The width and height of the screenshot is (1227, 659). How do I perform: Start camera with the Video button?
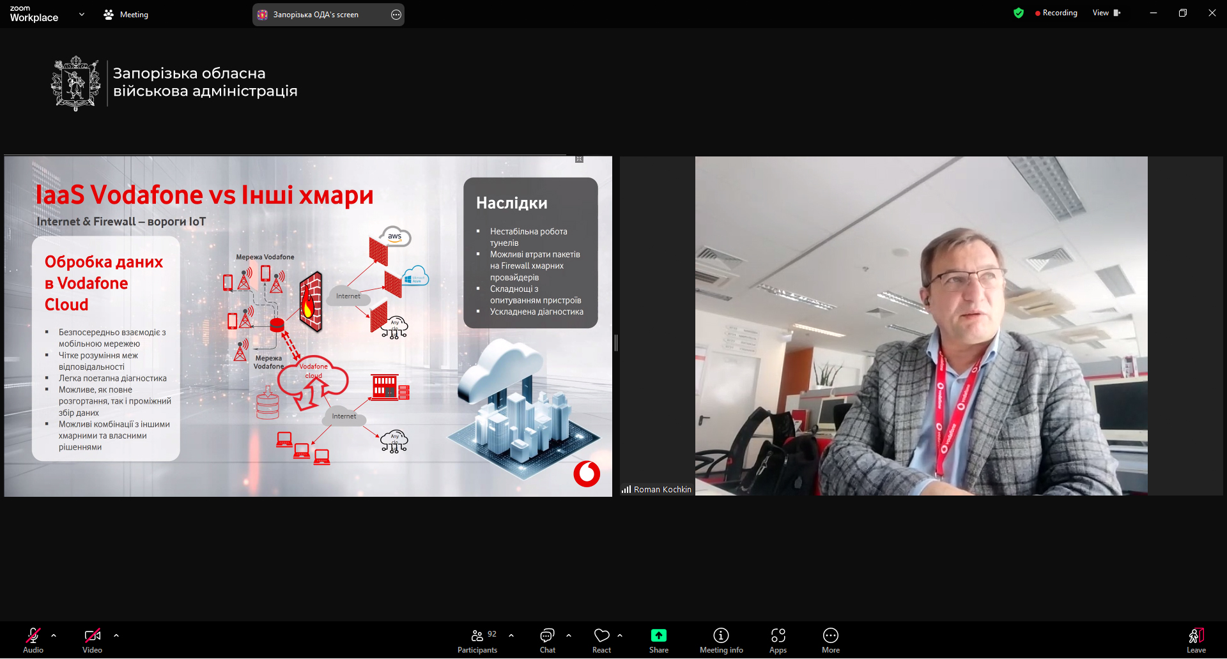pyautogui.click(x=92, y=640)
